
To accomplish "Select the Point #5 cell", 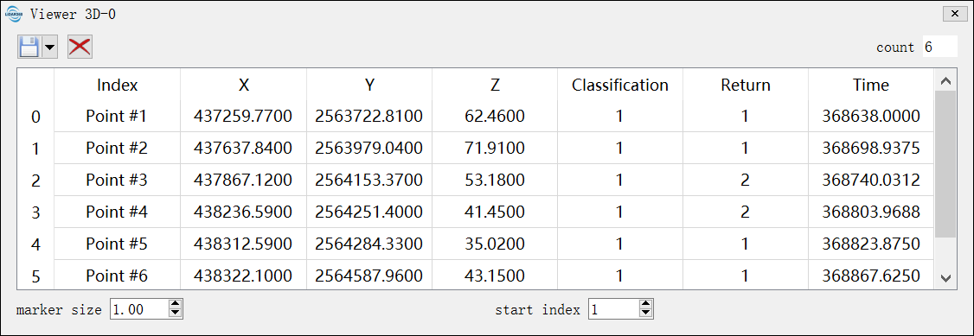I will click(118, 244).
